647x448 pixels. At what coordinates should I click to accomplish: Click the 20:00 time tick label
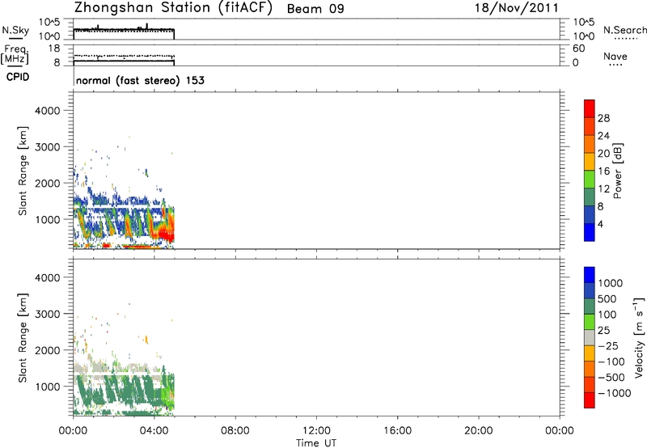(x=478, y=431)
